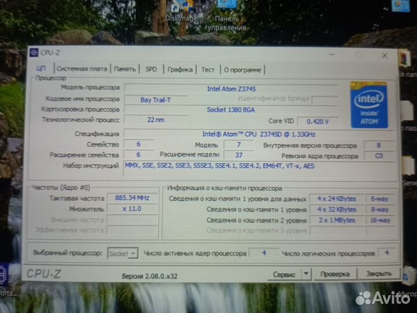Click the Закрыть button
Screen dimensions: 417x313
click(x=378, y=274)
